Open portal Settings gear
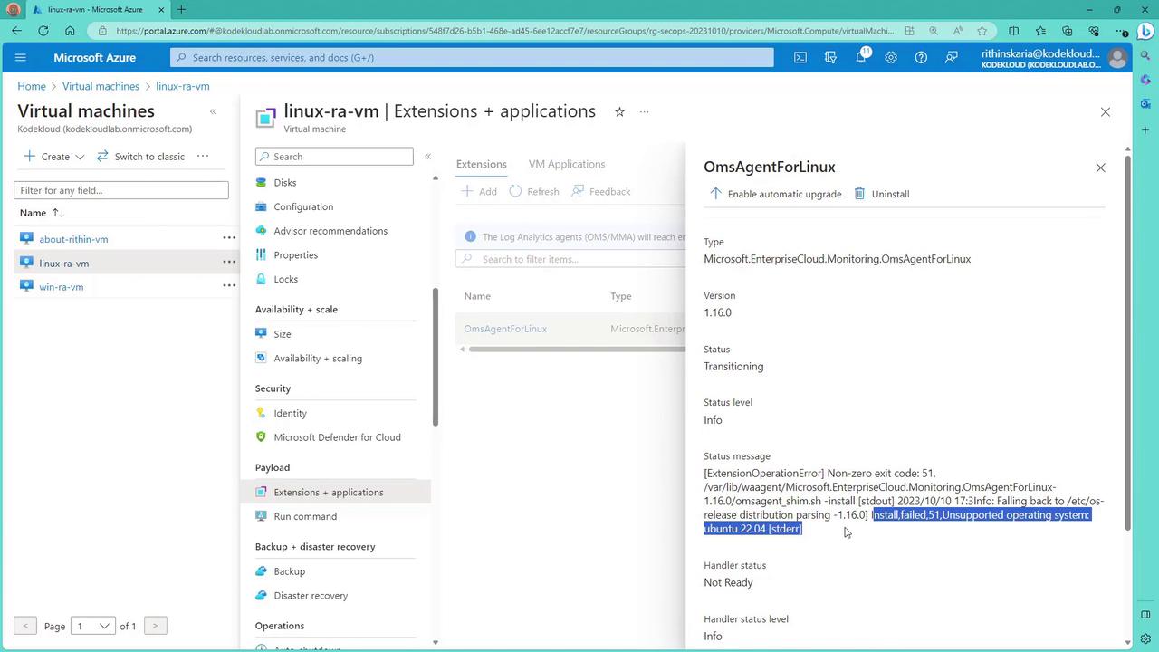 [x=891, y=57]
